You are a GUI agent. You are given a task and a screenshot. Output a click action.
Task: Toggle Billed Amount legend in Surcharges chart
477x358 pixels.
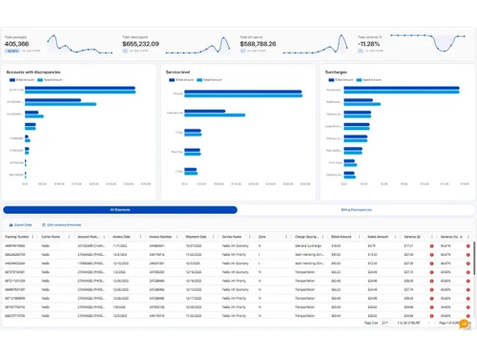click(341, 80)
